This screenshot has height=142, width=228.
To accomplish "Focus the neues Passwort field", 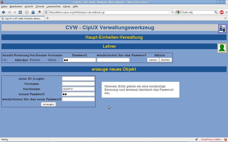I will [x=78, y=94].
